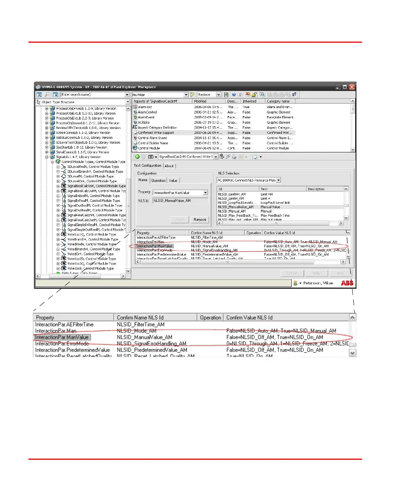
Task: Click the bottom Apply button beside Cancel
Action: pyautogui.click(x=316, y=273)
